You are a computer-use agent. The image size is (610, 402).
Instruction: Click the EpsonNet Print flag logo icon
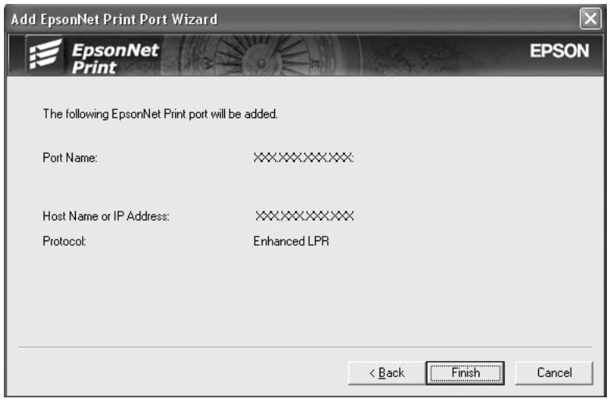[45, 55]
